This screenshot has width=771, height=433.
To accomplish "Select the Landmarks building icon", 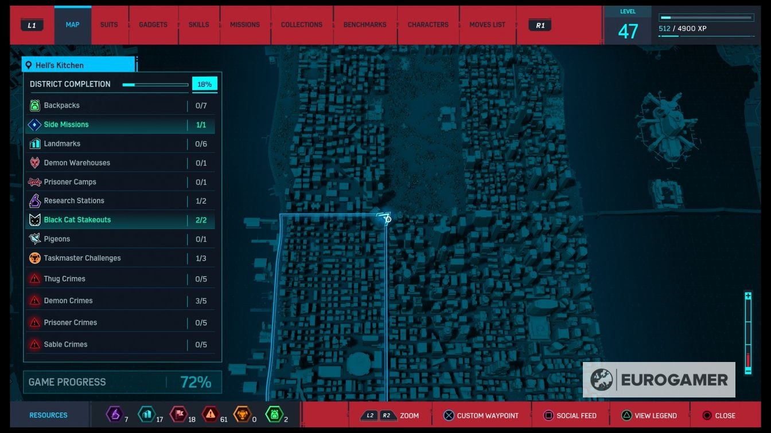I will [x=35, y=144].
